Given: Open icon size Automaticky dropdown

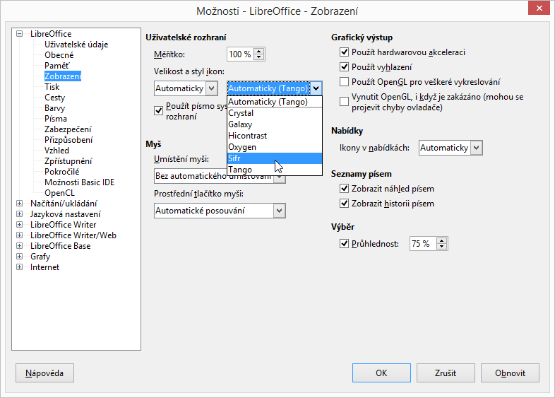Looking at the screenshot, I should (x=211, y=88).
